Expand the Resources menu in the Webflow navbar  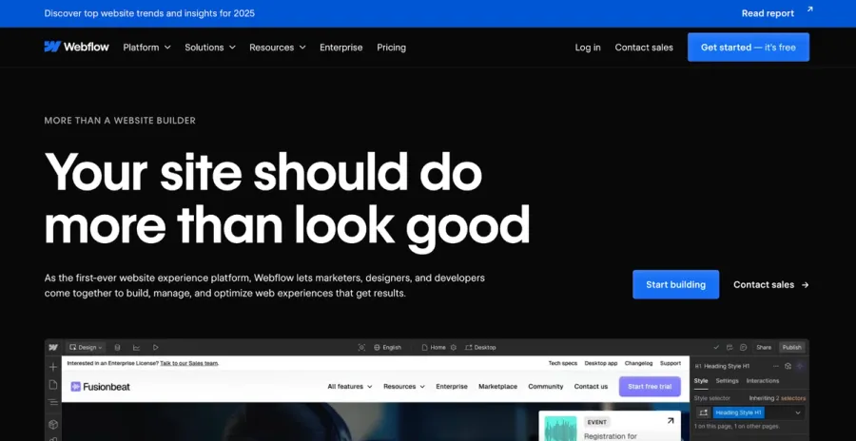click(278, 48)
